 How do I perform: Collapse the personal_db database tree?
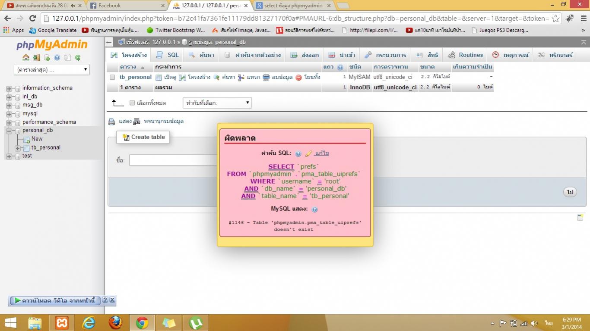coord(9,131)
